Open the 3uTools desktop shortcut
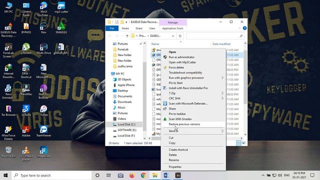The height and width of the screenshot is (180, 320). point(26,110)
